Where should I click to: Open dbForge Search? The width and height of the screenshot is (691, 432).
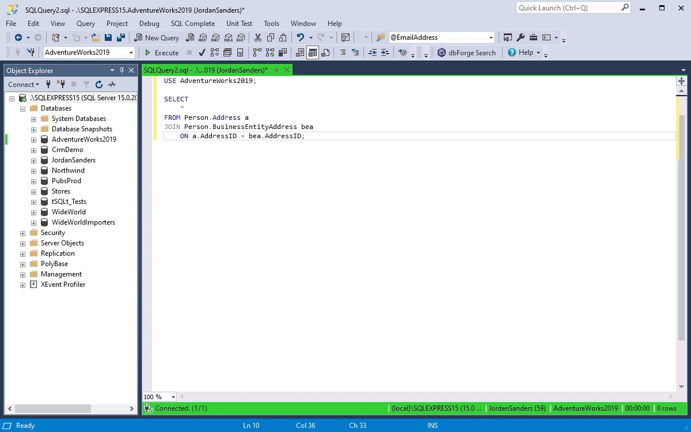466,52
